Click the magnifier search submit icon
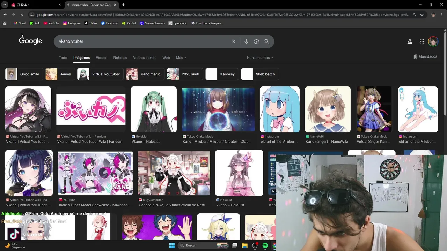 [x=266, y=41]
